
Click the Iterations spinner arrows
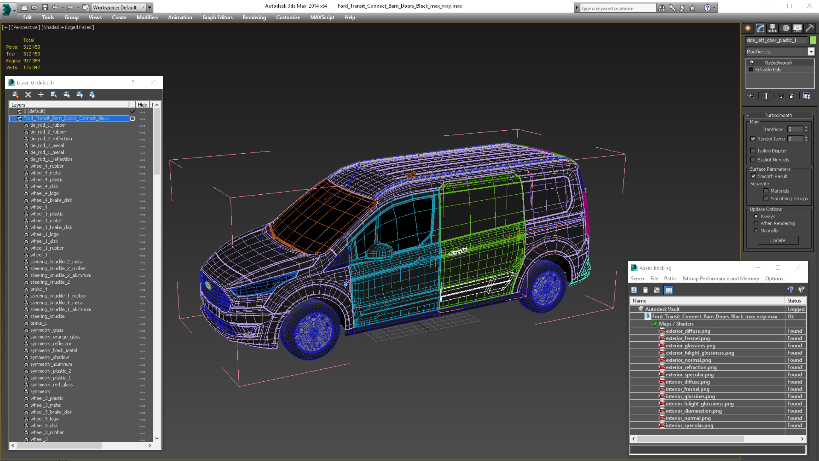(x=806, y=129)
